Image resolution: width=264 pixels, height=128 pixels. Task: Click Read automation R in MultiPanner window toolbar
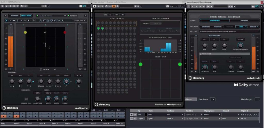pyautogui.click(x=14, y=6)
